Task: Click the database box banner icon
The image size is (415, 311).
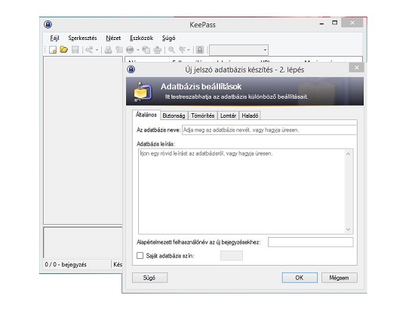Action: click(143, 91)
